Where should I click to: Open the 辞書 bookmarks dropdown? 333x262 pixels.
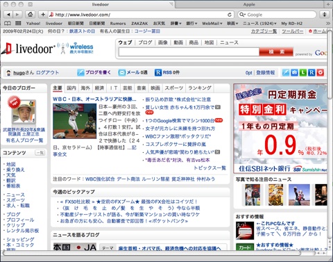click(176, 24)
